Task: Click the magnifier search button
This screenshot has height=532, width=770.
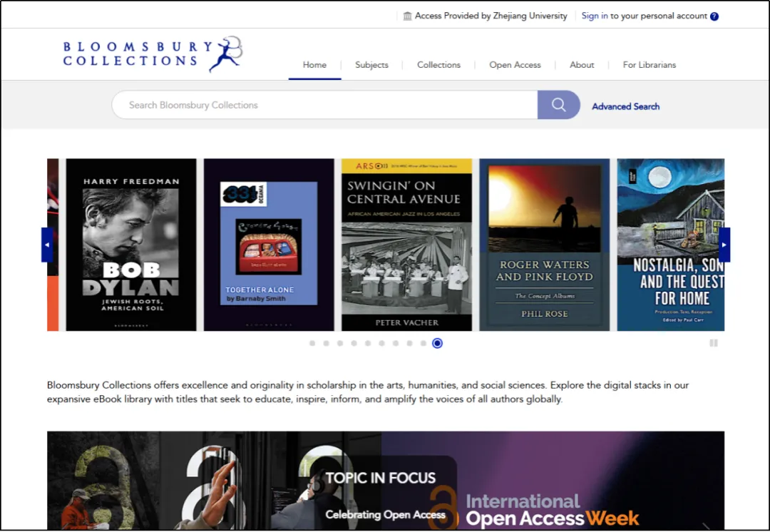Action: click(558, 105)
